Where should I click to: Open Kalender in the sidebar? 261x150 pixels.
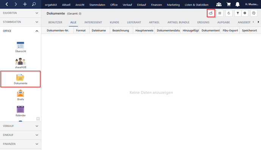20,111
